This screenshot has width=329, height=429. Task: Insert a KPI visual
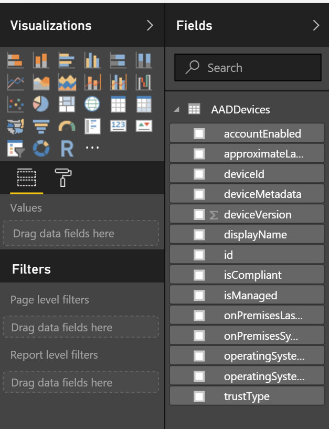[143, 127]
